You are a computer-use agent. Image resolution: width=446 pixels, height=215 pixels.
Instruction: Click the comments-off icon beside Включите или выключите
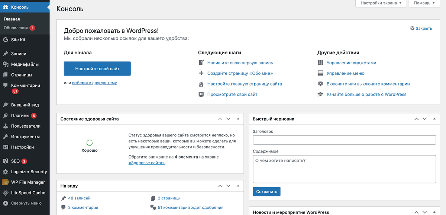point(320,84)
